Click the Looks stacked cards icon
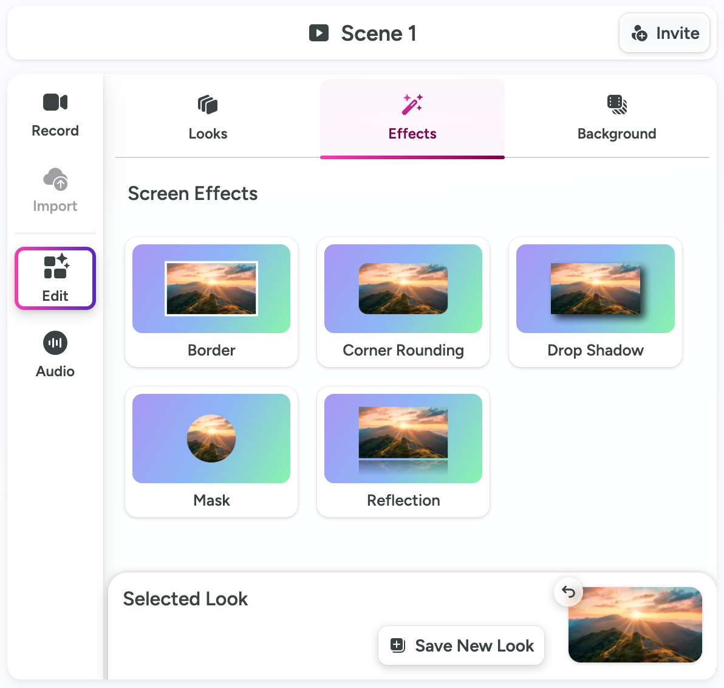The height and width of the screenshot is (688, 724). click(208, 105)
